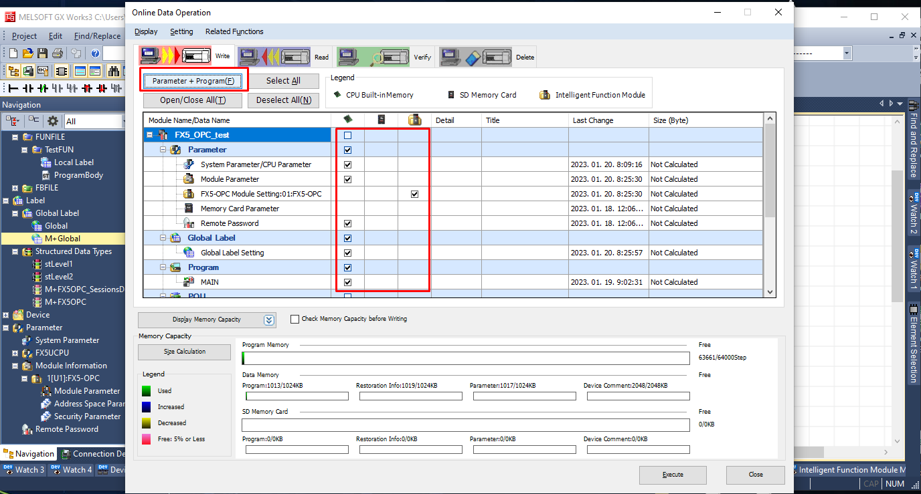Screen dimensions: 921x494
Task: Click the New project icon in GX Works3 toolbar
Action: click(12, 53)
